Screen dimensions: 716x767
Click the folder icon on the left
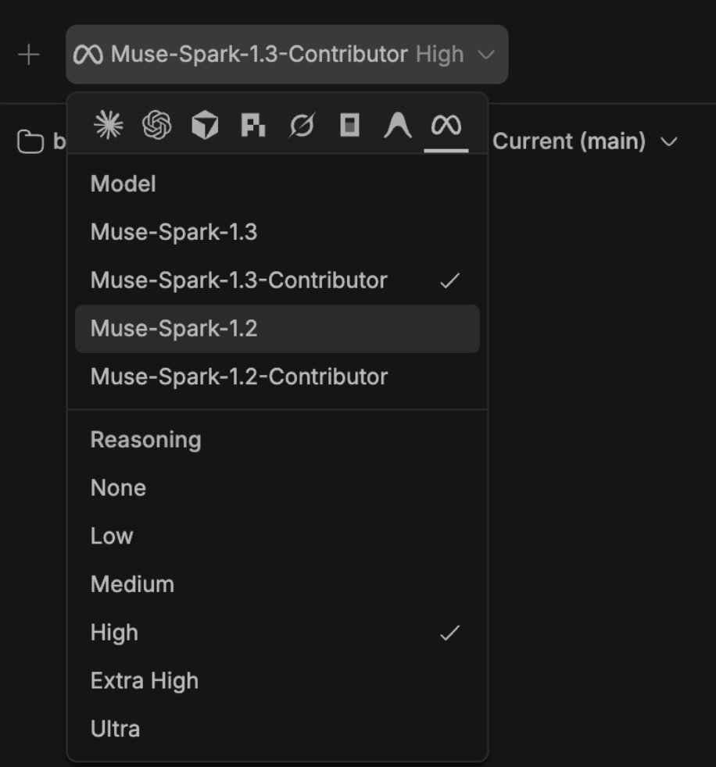(30, 141)
